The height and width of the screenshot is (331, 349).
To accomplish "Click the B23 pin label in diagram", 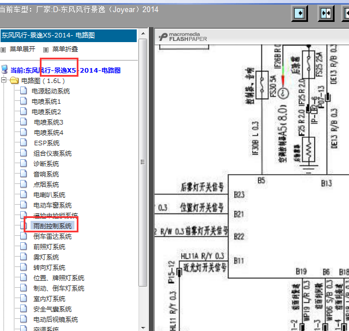I will (239, 195).
